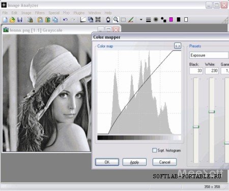Click the connected squares icon
The width and height of the screenshot is (229, 191).
tap(163, 20)
